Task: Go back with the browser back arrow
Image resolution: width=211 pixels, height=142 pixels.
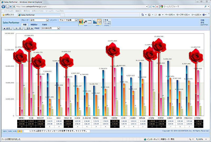Action: pos(3,6)
